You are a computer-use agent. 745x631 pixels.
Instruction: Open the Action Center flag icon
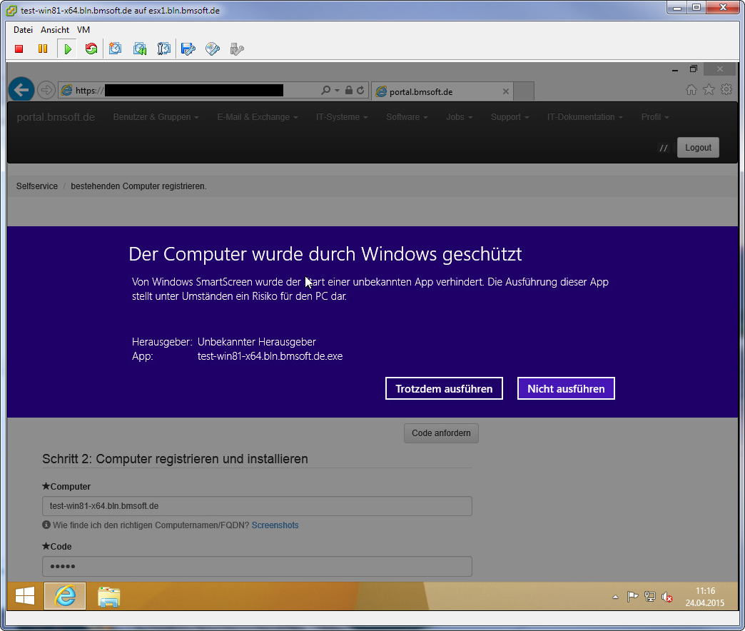(632, 596)
